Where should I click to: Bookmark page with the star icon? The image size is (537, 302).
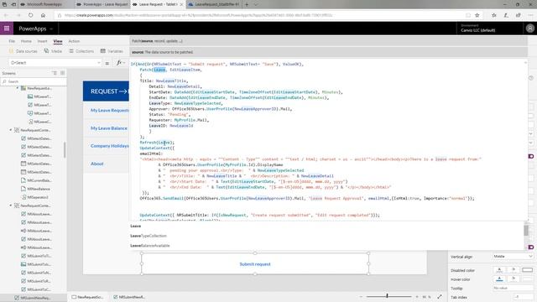477,15
